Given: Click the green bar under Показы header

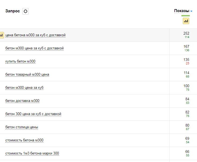Looking at the screenshot, I should click(185, 16).
